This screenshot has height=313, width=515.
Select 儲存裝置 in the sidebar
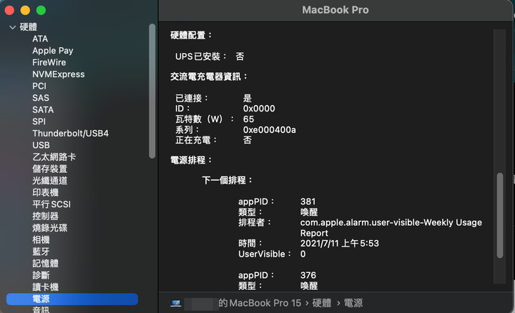[x=49, y=169]
